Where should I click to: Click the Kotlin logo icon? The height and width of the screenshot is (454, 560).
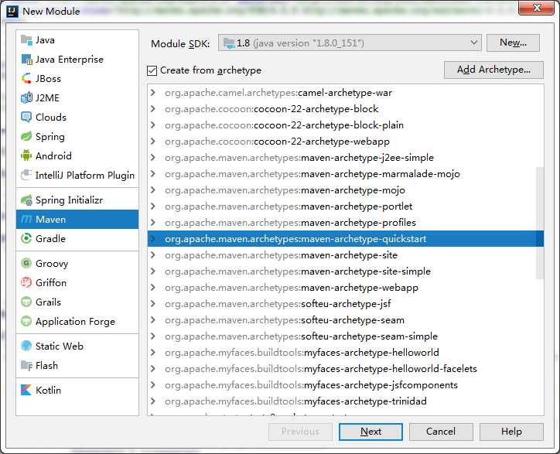tap(26, 390)
